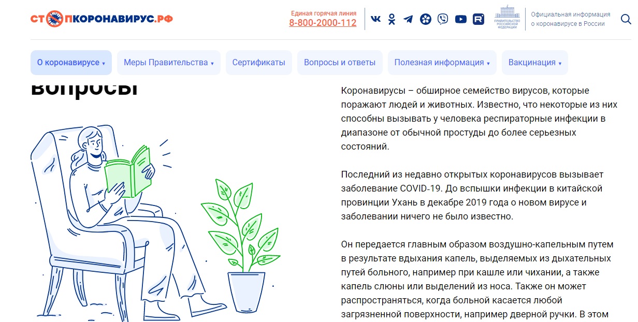The width and height of the screenshot is (638, 322).
Task: Expand the О коронавирусе dropdown menu
Action: [x=71, y=63]
